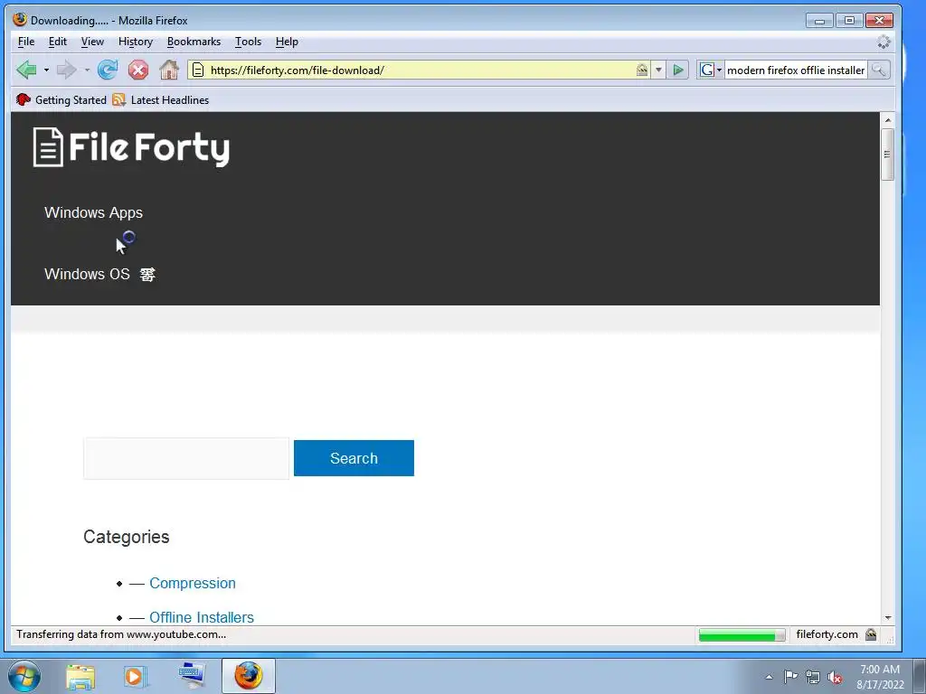Click the activity throbber icon

883,42
